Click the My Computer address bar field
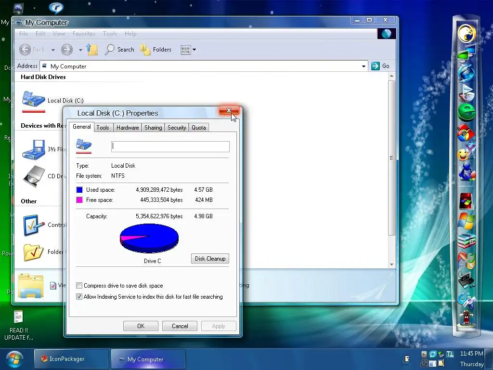Screen dimensions: 493x370 [x=204, y=66]
